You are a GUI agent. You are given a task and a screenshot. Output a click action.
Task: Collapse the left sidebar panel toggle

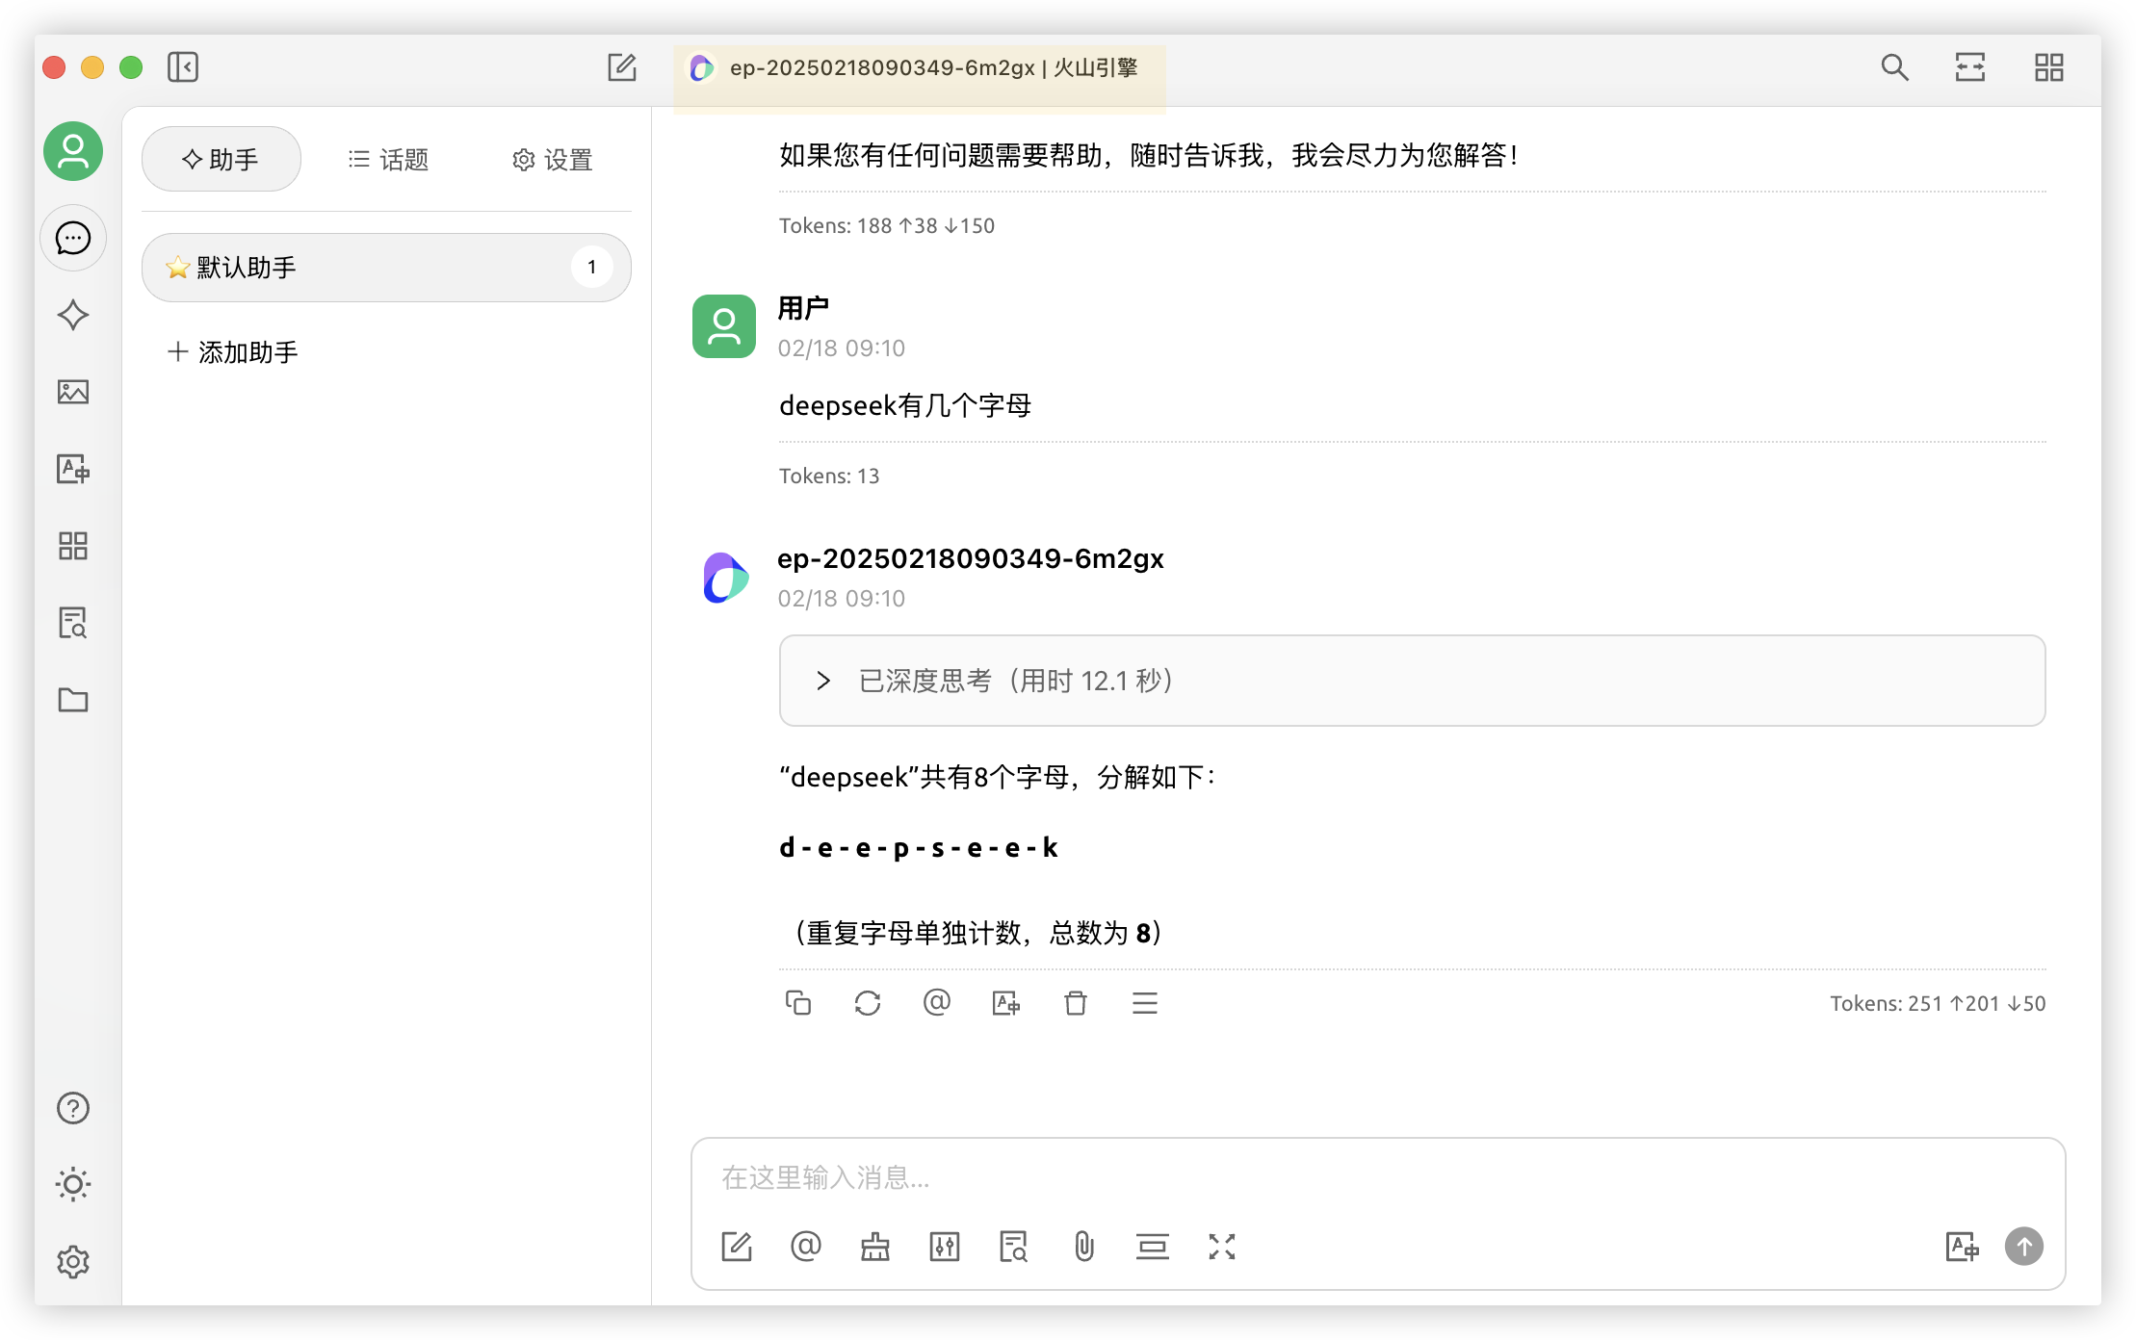[183, 67]
